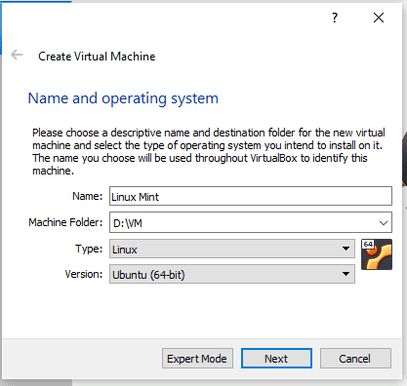Click the descriptive instructions paragraph
The image size is (407, 386).
pos(209,151)
